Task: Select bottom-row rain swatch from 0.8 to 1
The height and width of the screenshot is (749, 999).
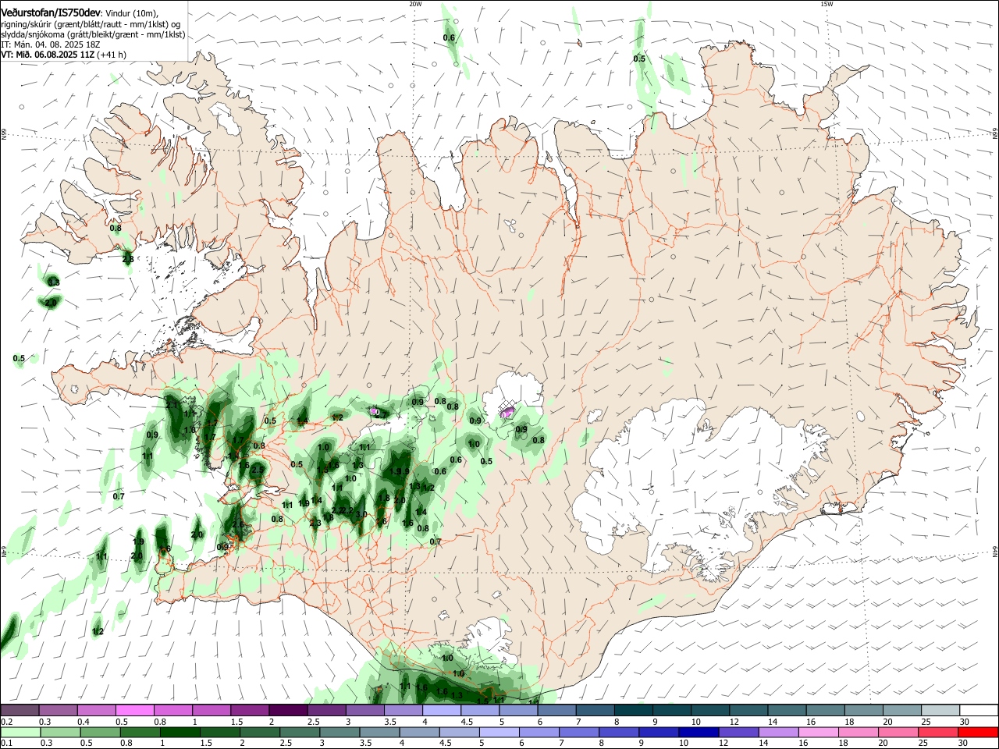Action: (140, 733)
